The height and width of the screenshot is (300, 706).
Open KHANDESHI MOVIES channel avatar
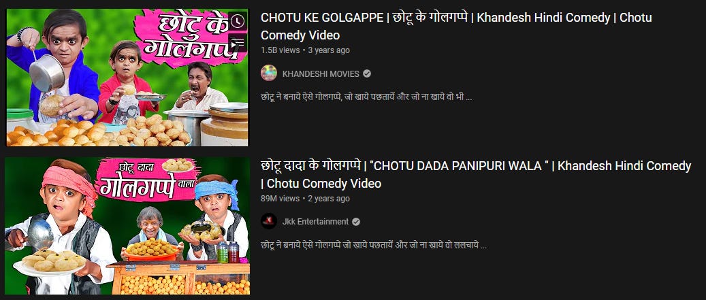269,73
